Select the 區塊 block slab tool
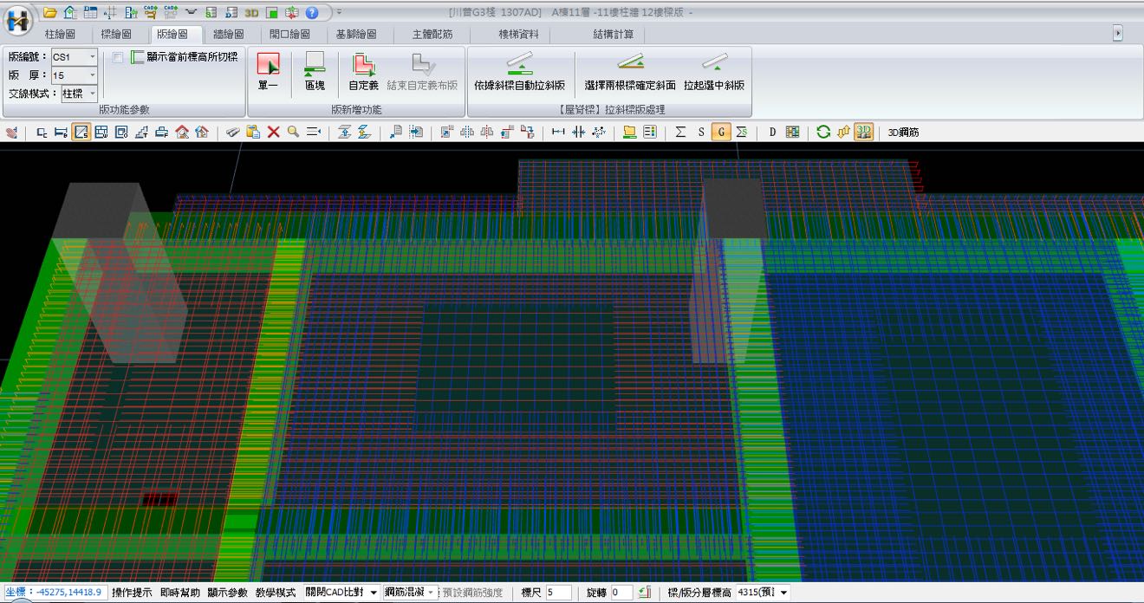 coord(315,69)
